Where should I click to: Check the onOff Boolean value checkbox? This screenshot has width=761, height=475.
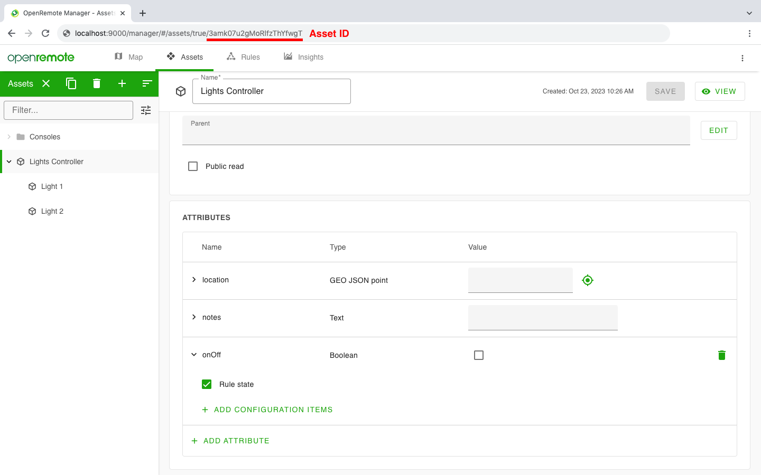478,355
